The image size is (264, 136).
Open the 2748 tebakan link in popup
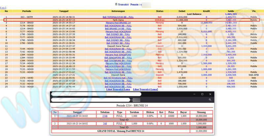point(105,116)
